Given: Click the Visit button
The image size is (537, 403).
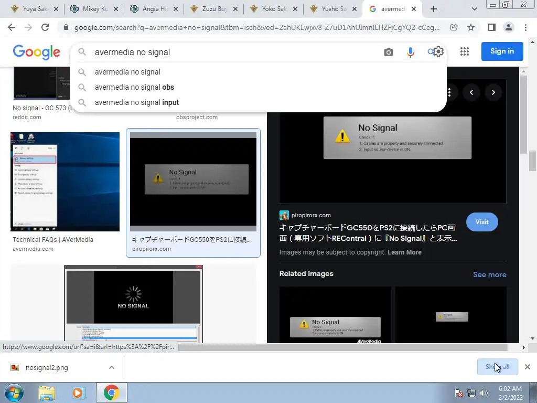Looking at the screenshot, I should [482, 222].
